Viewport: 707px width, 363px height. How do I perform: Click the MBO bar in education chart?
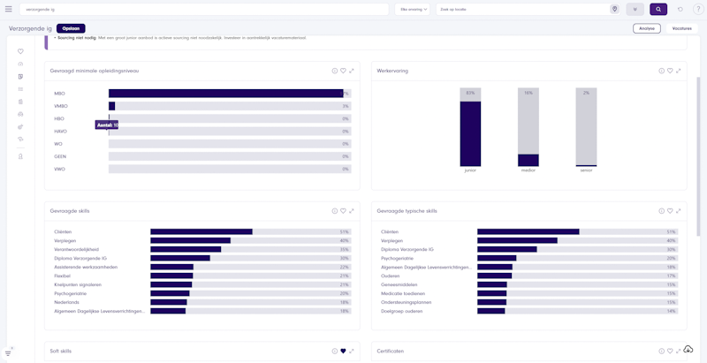pos(225,93)
